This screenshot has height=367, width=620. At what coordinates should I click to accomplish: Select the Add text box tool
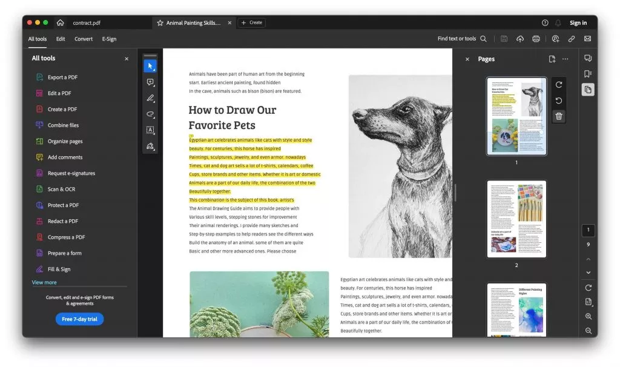[x=150, y=130]
